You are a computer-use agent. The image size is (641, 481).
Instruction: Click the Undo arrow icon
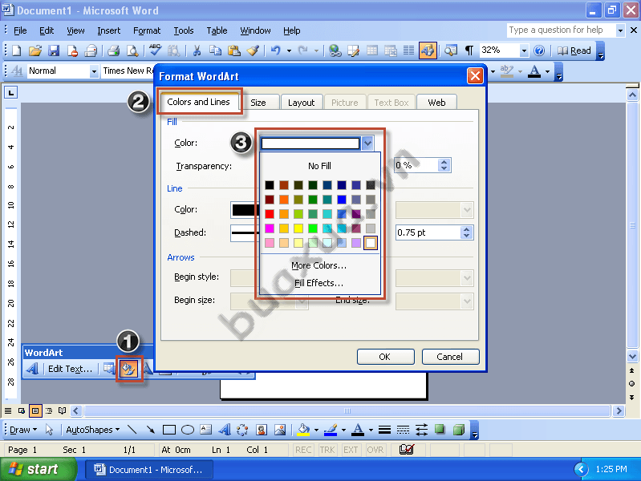pyautogui.click(x=275, y=51)
